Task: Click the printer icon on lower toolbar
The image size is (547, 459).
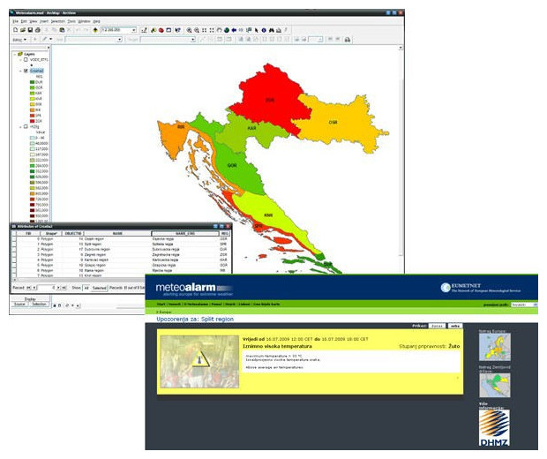Action: point(348,40)
